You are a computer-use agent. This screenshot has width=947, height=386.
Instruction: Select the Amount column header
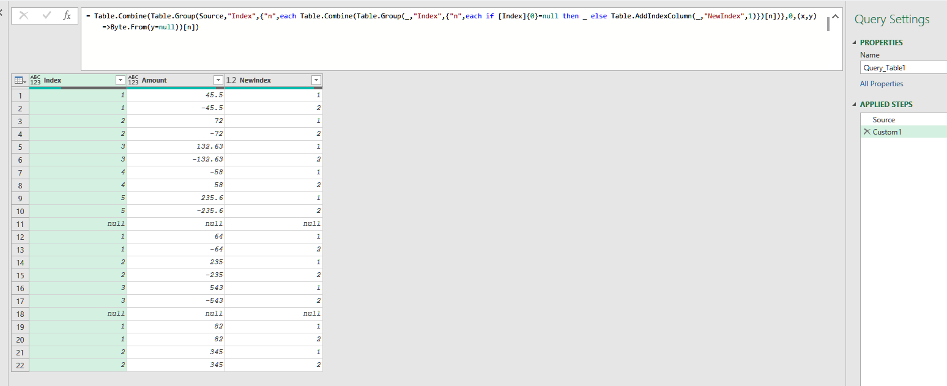tap(176, 80)
